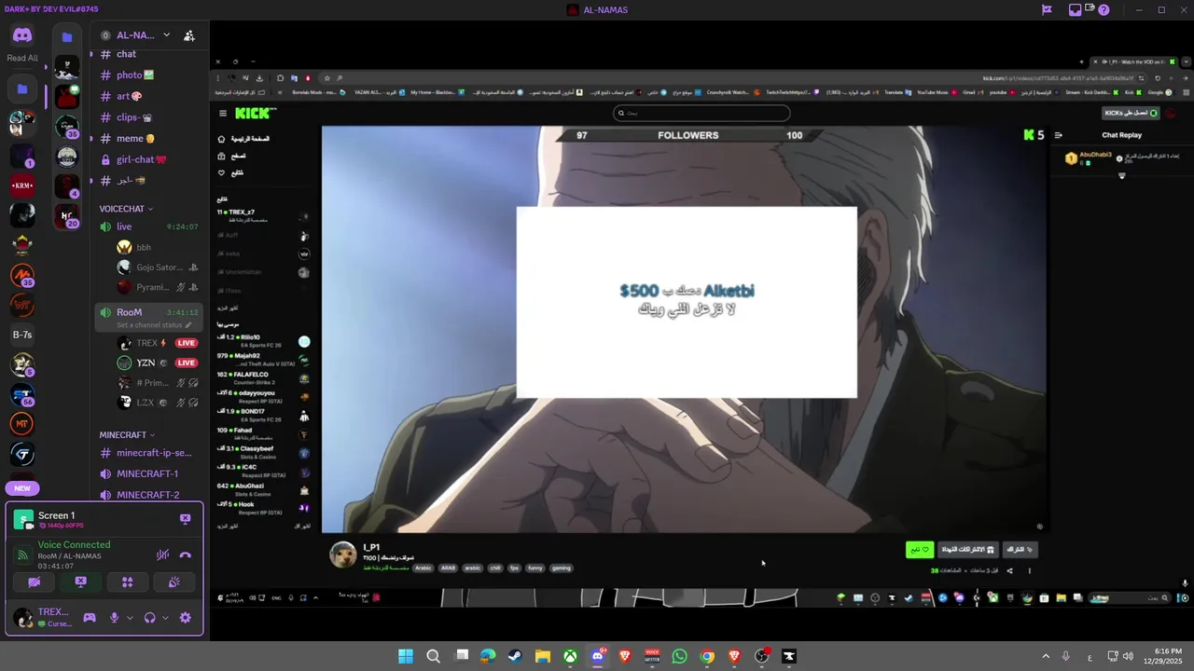Toggle camera on in voice panel
This screenshot has width=1194, height=671.
point(35,582)
